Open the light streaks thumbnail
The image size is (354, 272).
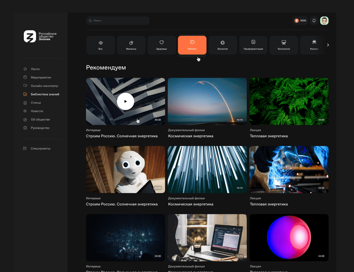(x=207, y=169)
